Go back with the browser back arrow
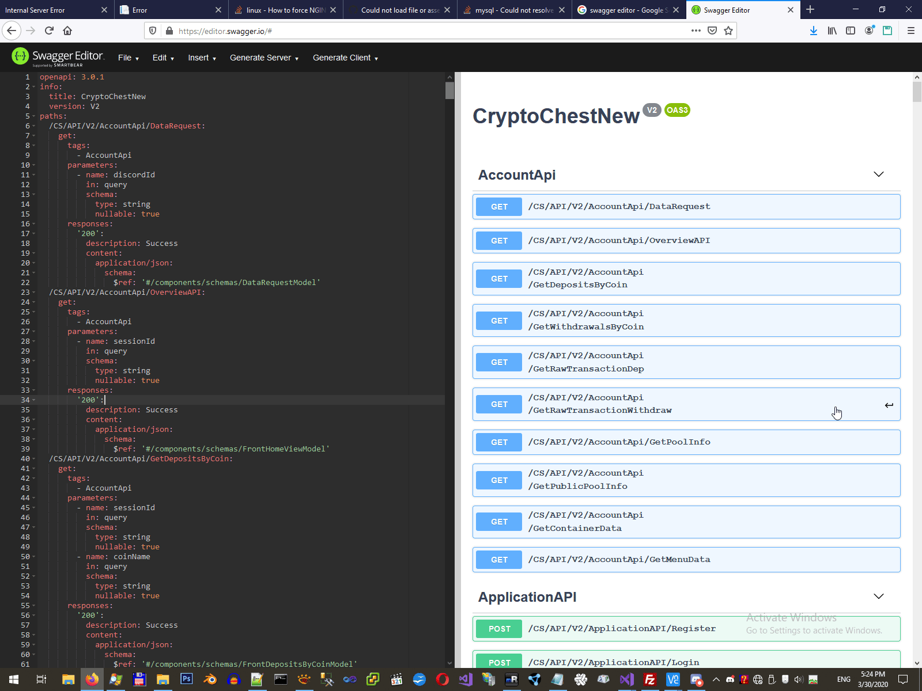Screen dimensions: 922x691 12,31
